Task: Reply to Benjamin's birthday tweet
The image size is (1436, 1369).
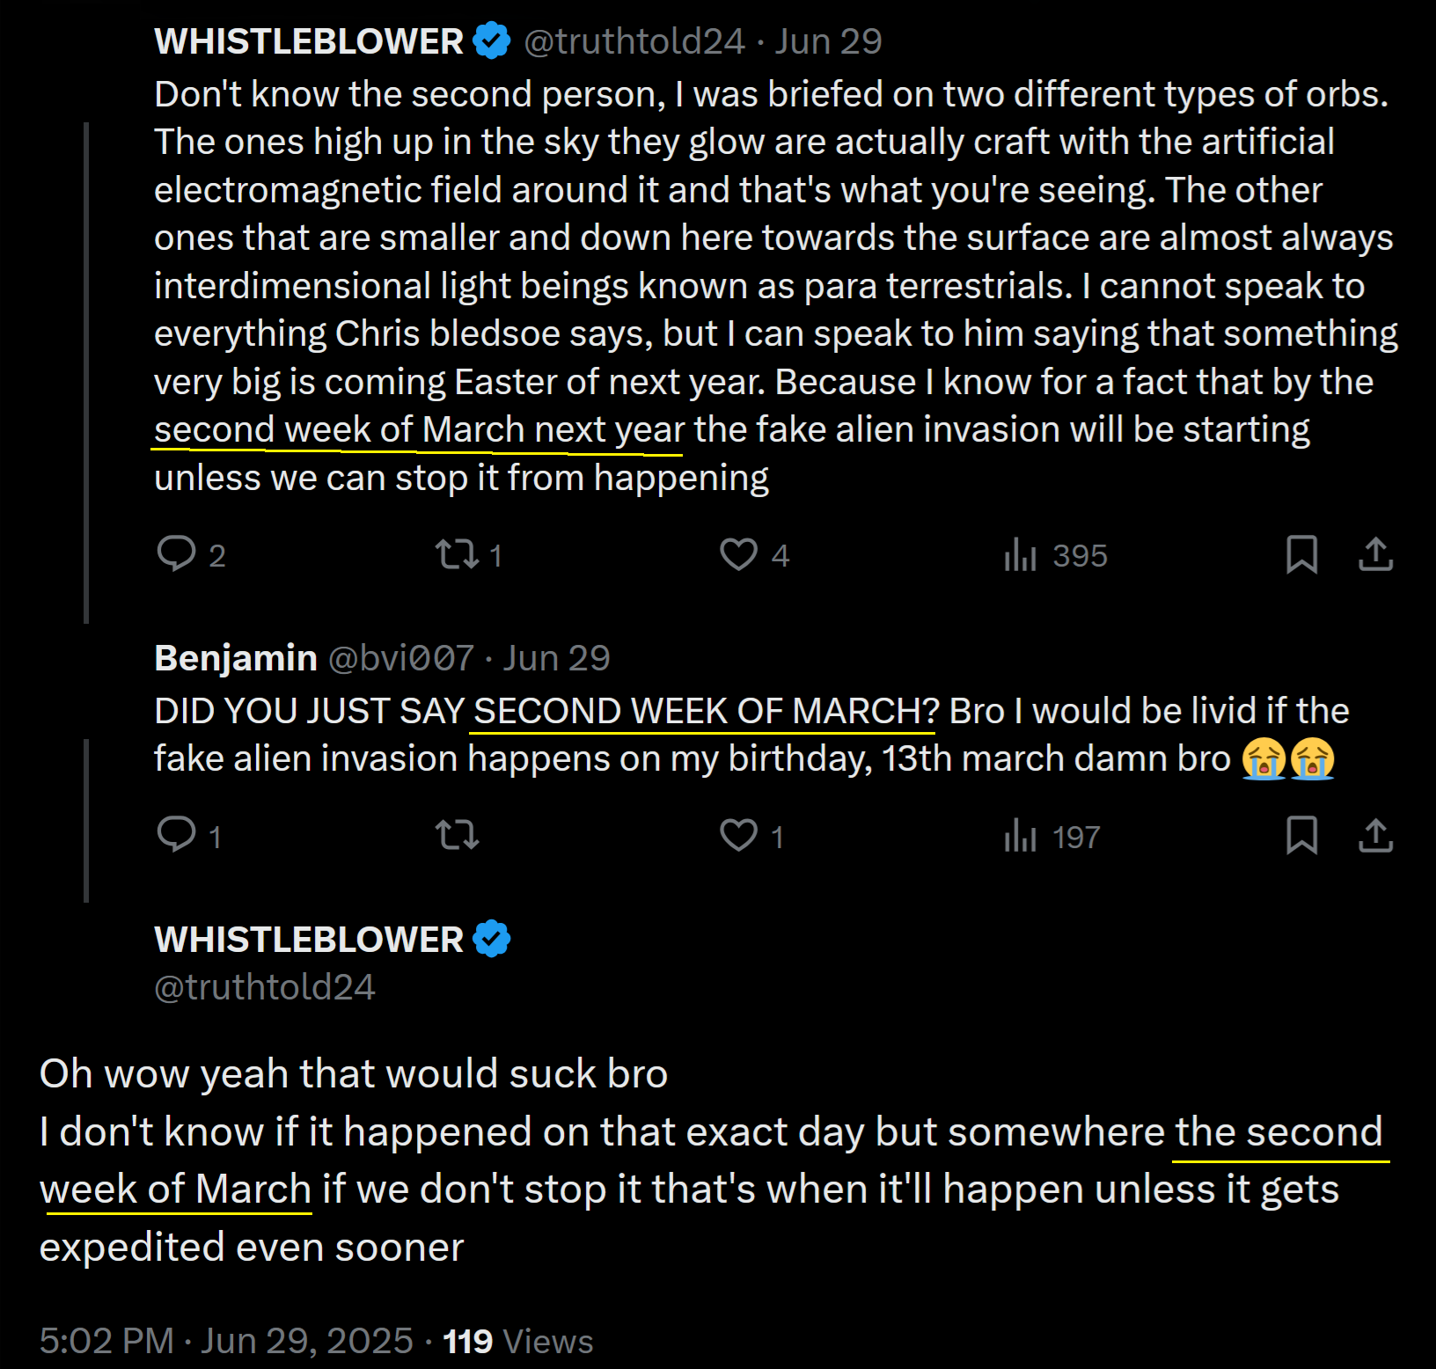Action: pos(177,835)
